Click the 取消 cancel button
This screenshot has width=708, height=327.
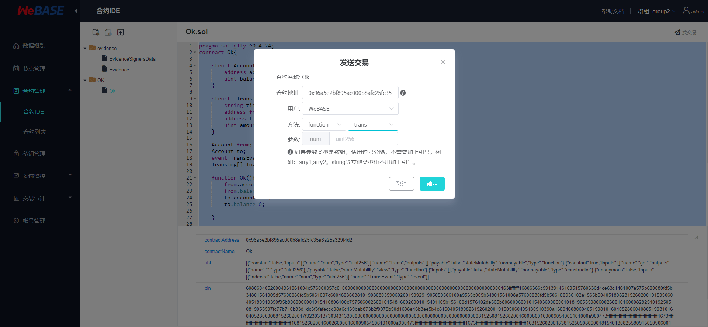click(x=401, y=184)
